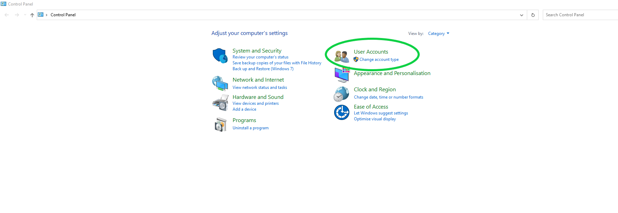The height and width of the screenshot is (213, 618).
Task: Open the View by Category dropdown
Action: point(438,34)
